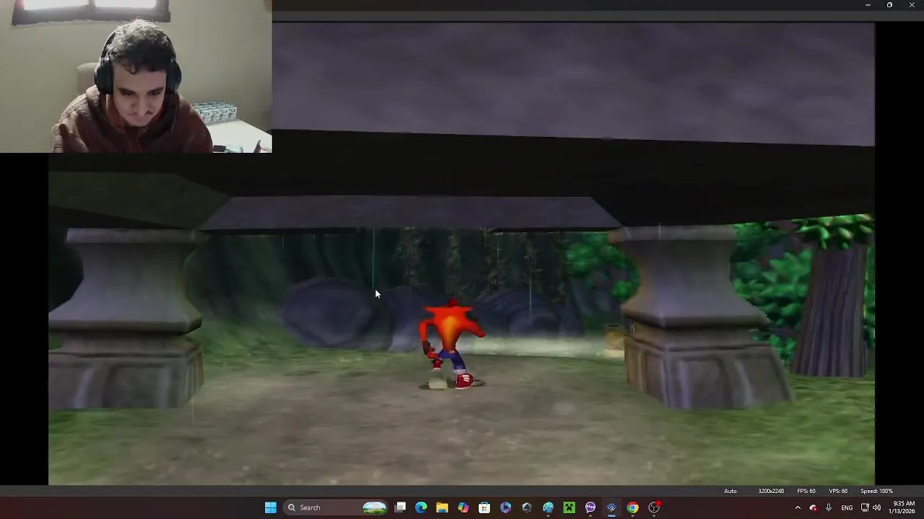
Task: Open the Windows Start menu
Action: tap(271, 507)
